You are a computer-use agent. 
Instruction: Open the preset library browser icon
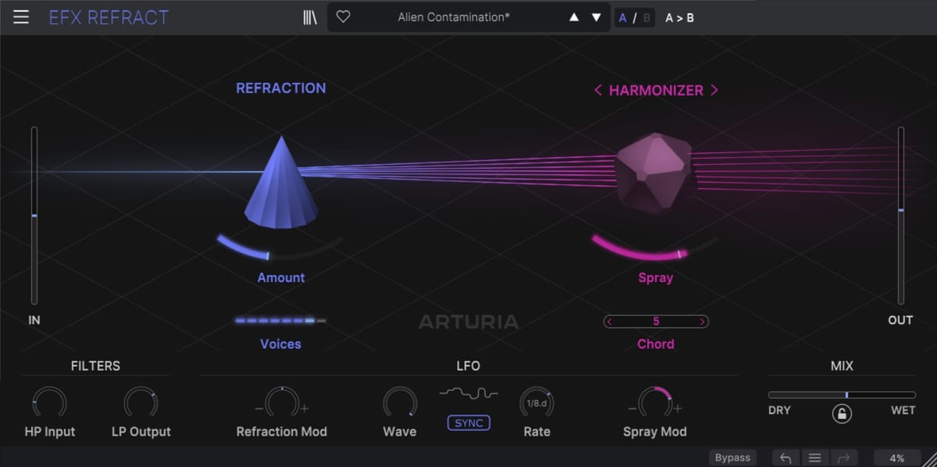(310, 17)
